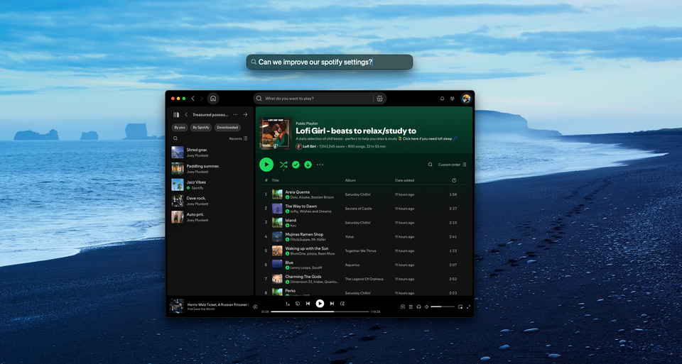Filter library by 'Downloaded'

227,127
